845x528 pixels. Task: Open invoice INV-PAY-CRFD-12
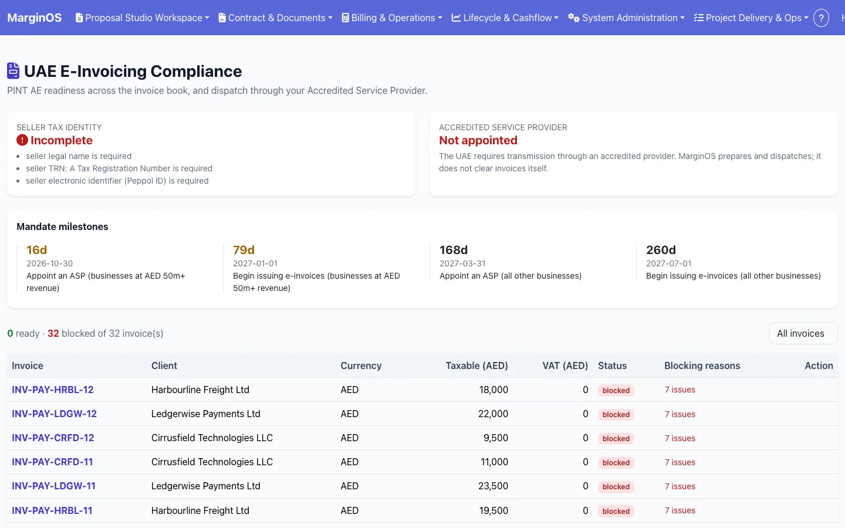click(53, 438)
